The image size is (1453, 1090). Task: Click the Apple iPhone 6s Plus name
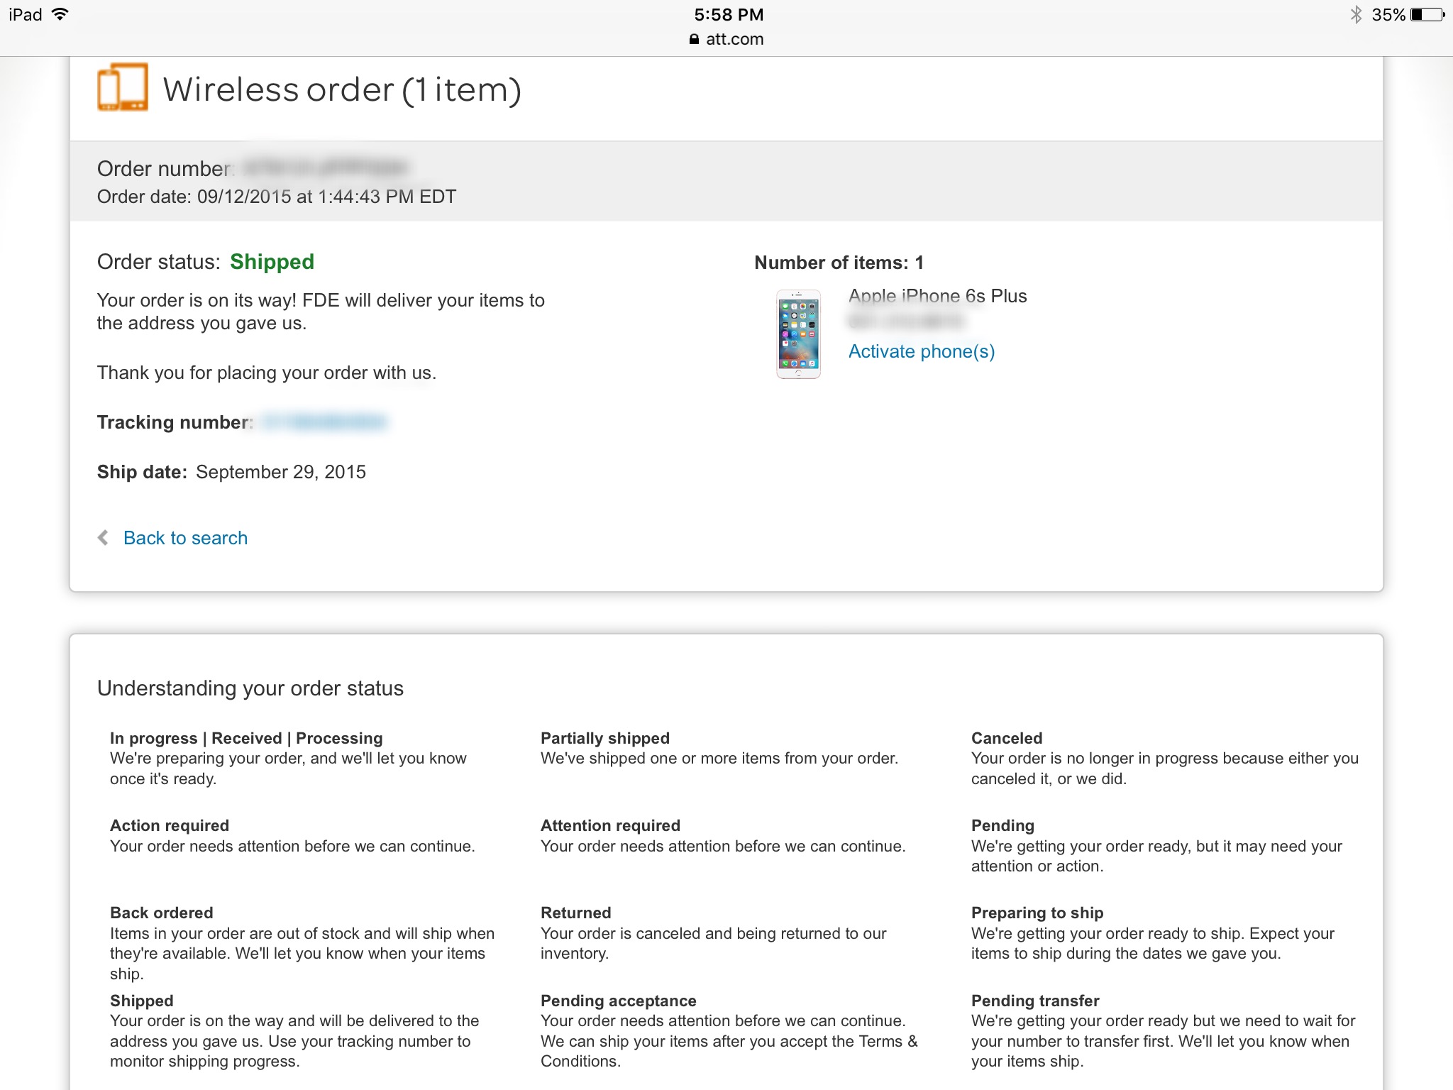[937, 296]
